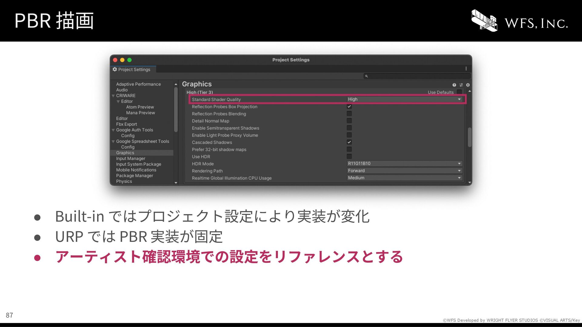Select the Graphics category
582x327 pixels.
tap(142, 153)
